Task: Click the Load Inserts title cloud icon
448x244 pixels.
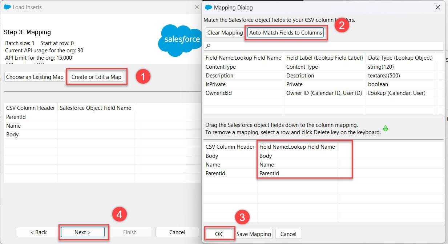Action: tap(7, 7)
